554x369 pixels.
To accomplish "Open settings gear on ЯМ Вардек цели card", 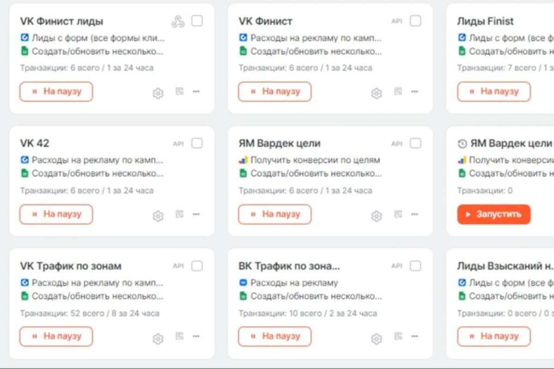I will pos(377,216).
